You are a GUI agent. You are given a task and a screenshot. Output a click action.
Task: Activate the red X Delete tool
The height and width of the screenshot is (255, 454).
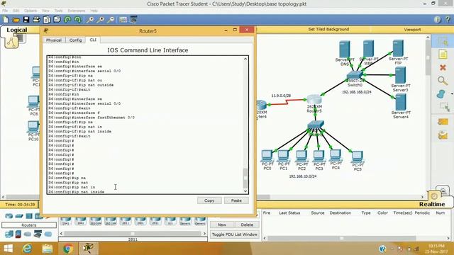pyautogui.click(x=443, y=68)
